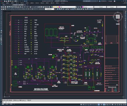Click Open in Quick Access toolbar
This screenshot has width=127, height=106.
7,1
